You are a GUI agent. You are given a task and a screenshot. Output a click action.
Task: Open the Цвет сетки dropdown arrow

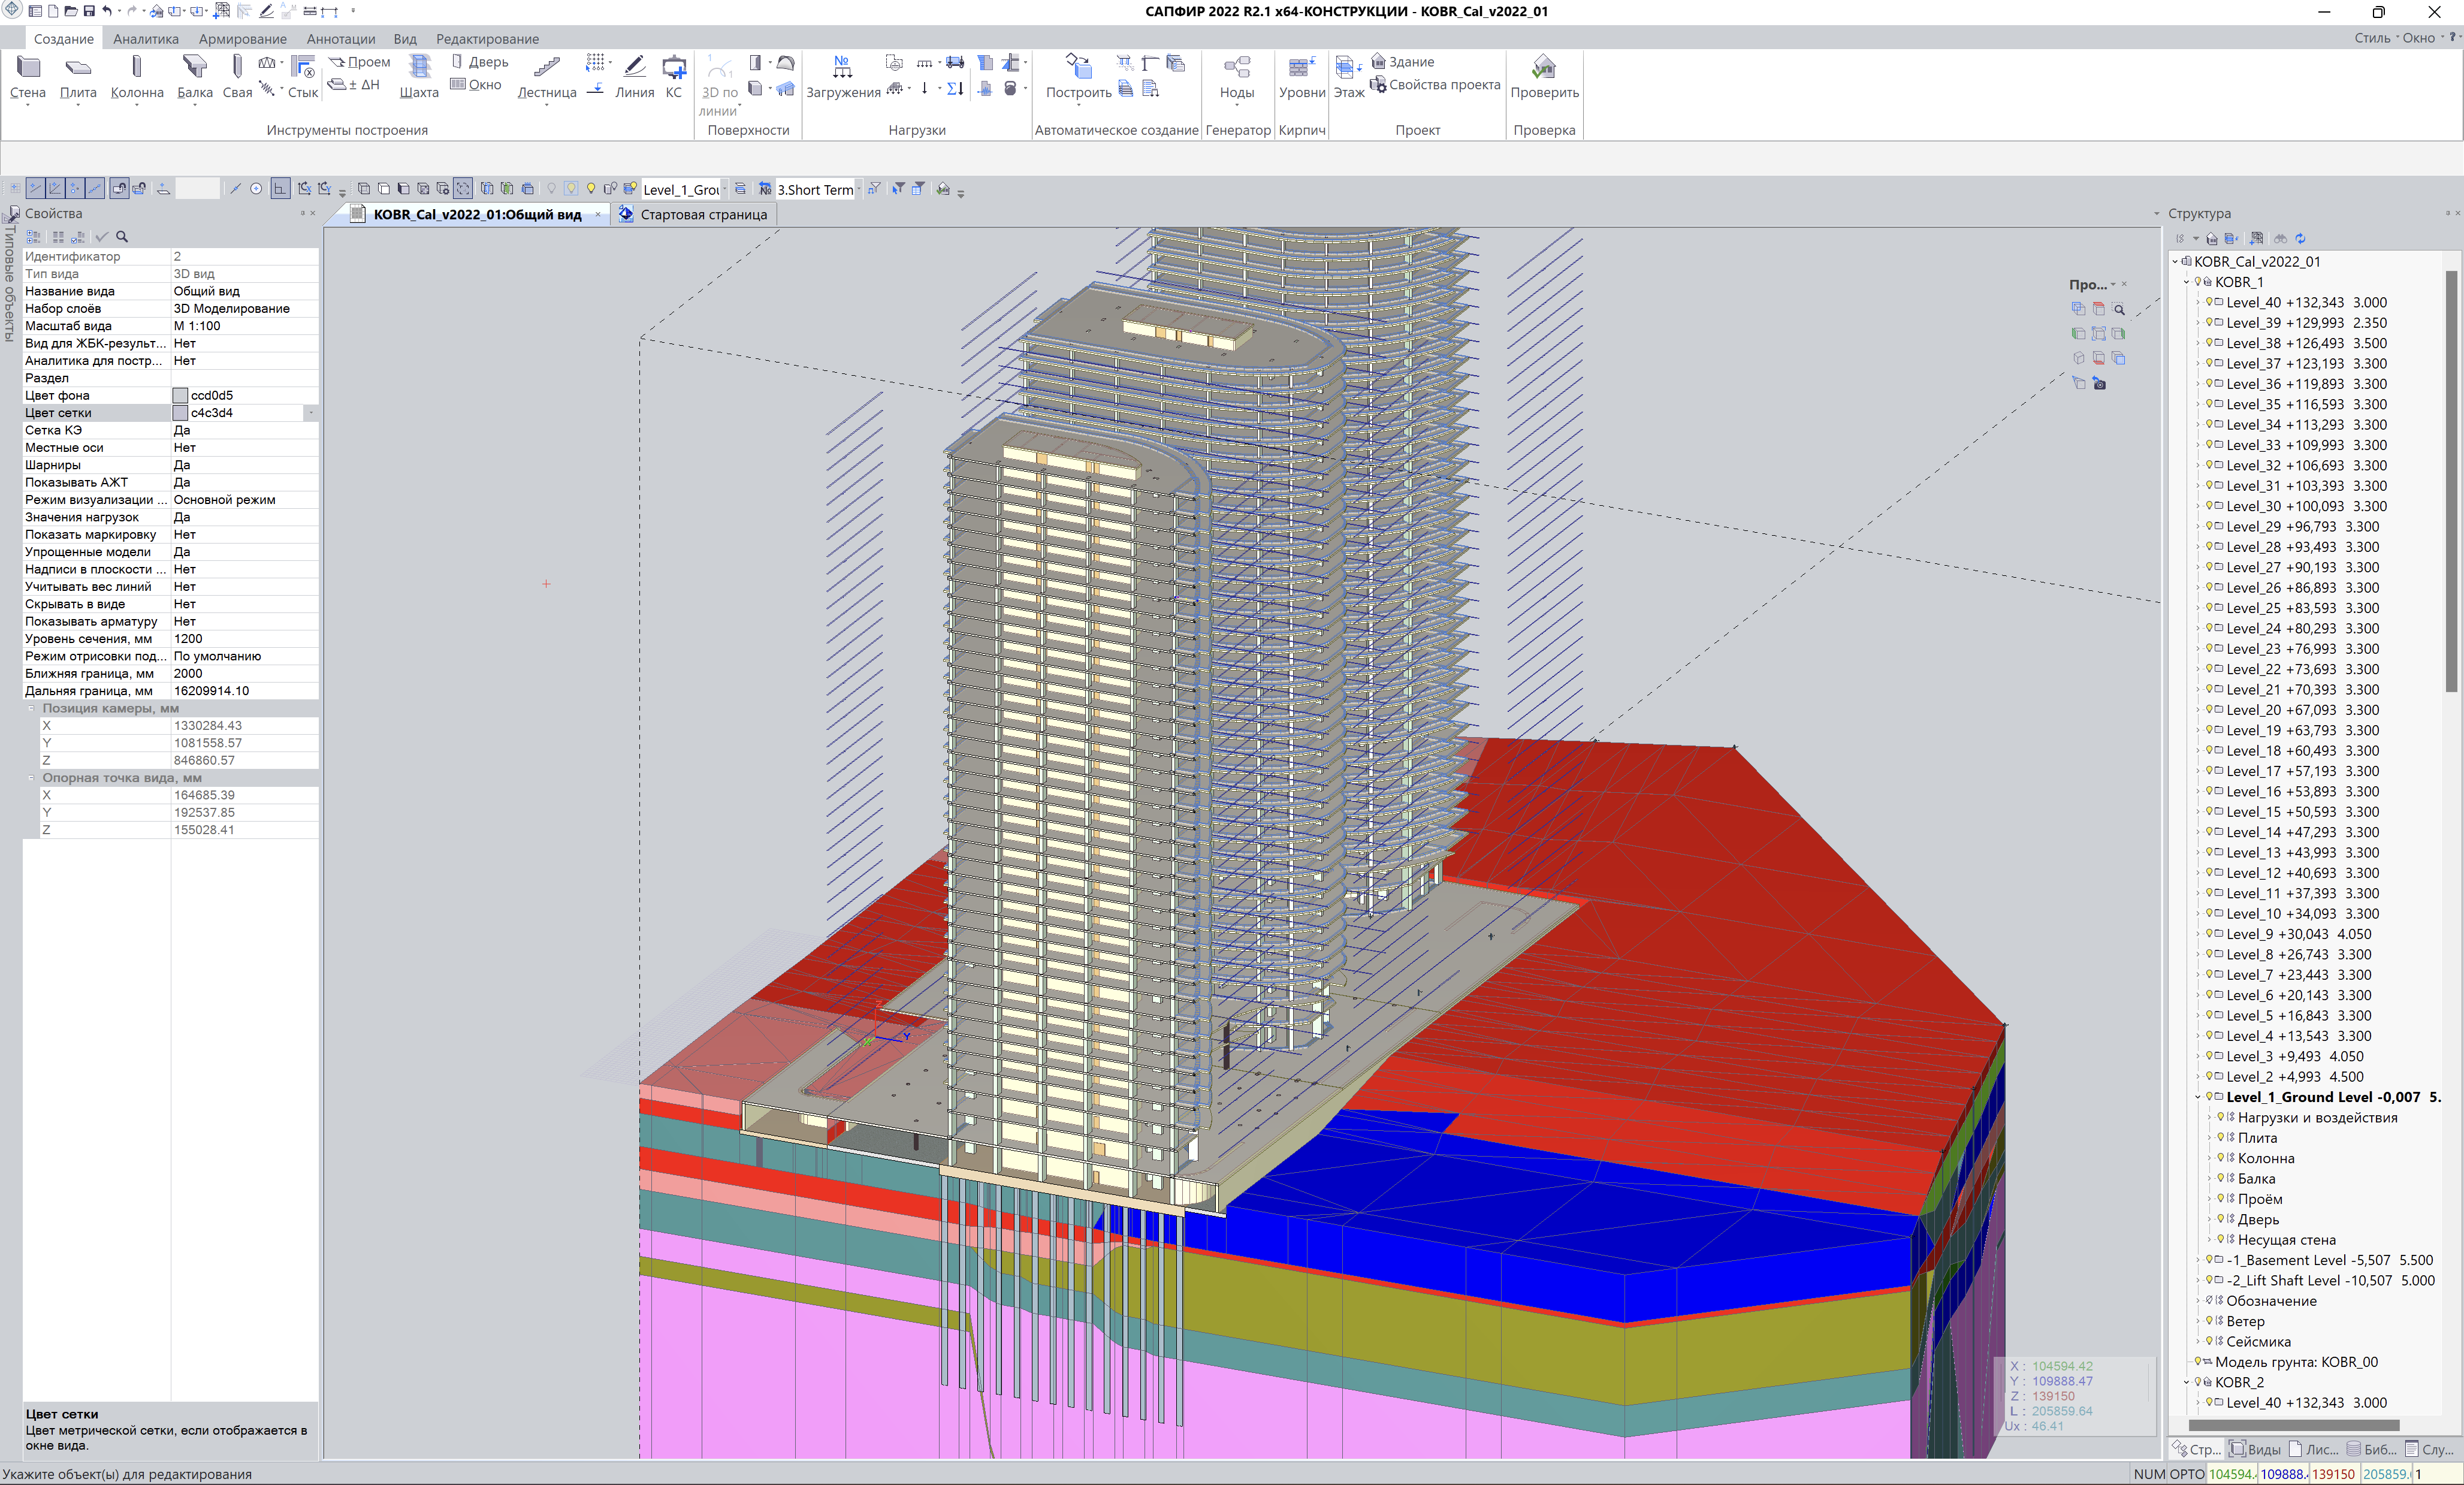click(x=310, y=413)
